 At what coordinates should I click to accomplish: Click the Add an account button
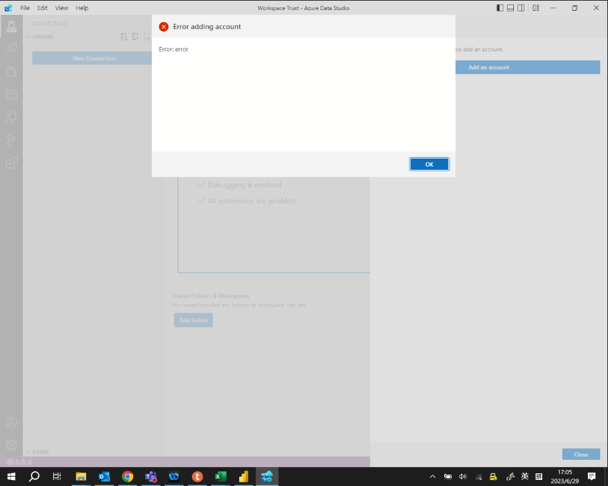pos(528,67)
